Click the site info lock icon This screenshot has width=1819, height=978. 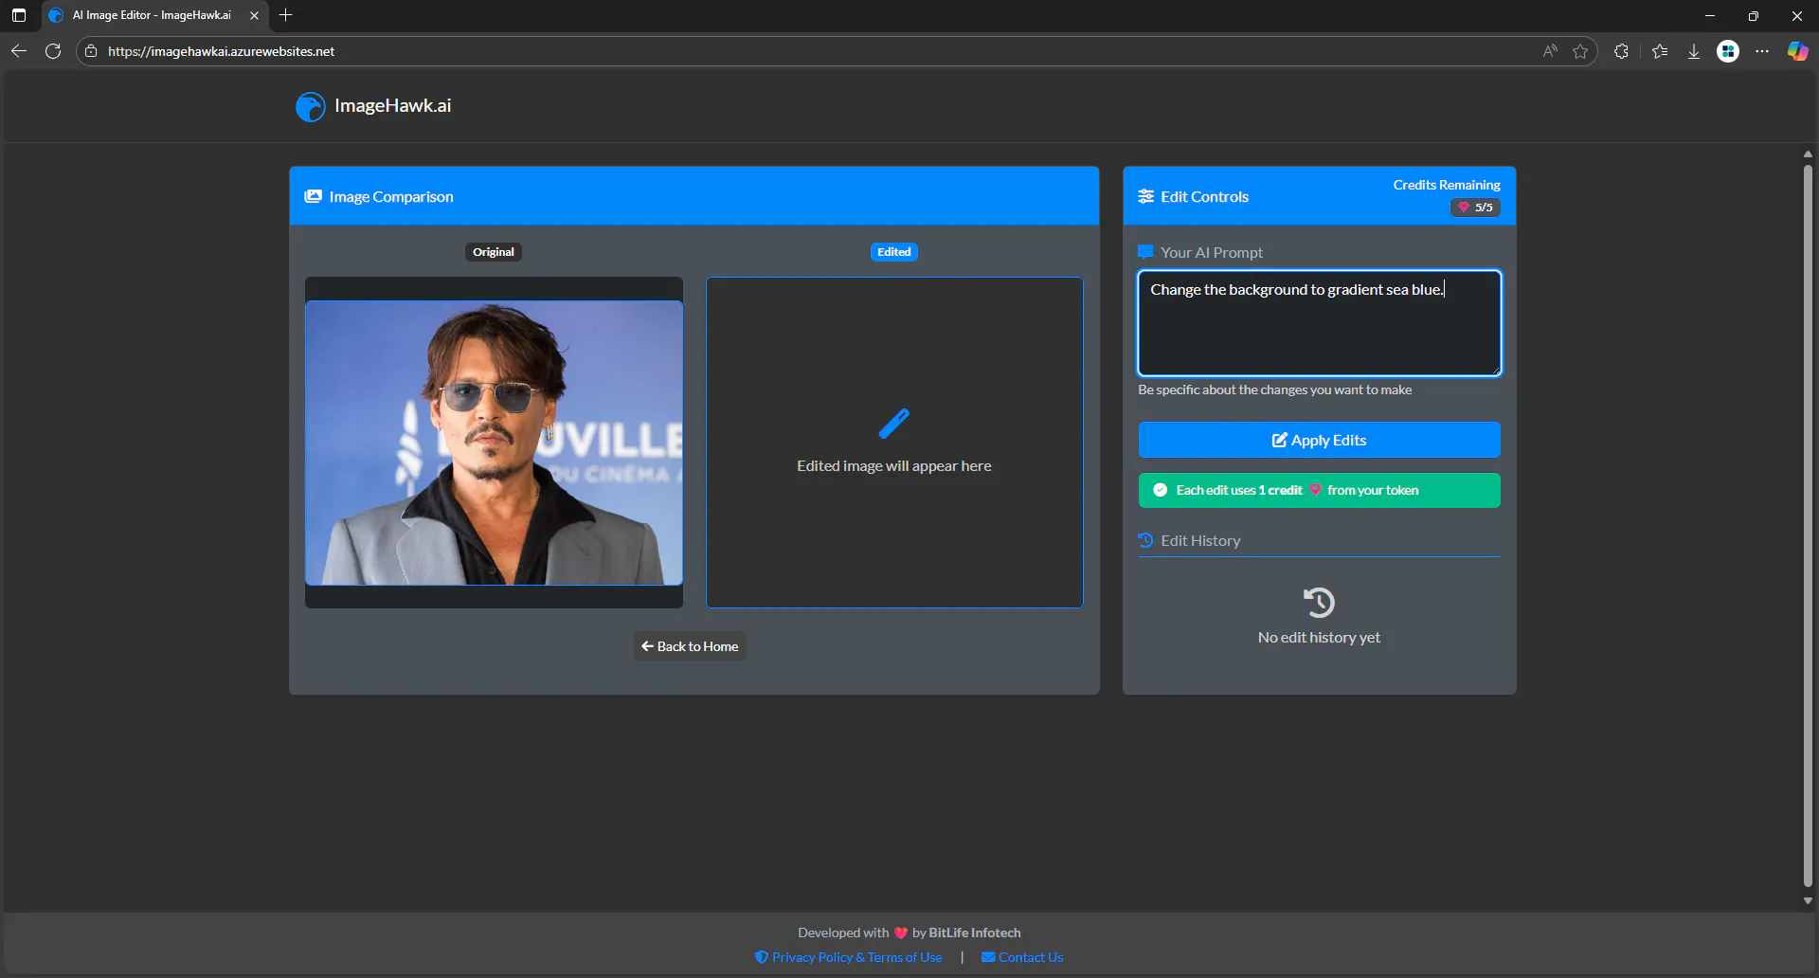tap(91, 51)
